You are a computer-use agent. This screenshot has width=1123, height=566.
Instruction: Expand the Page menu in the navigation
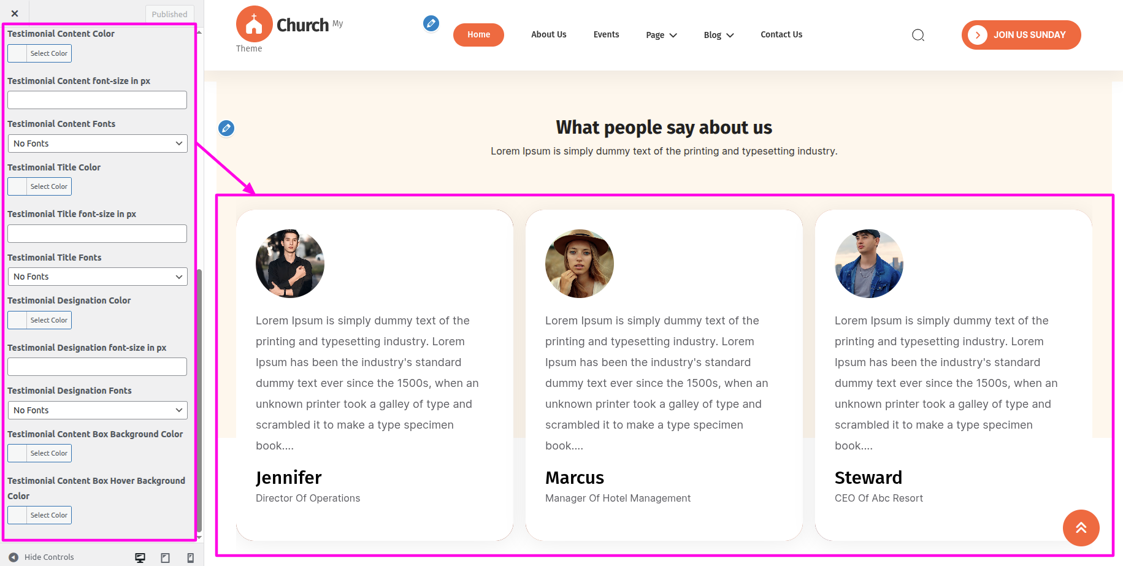coord(661,35)
